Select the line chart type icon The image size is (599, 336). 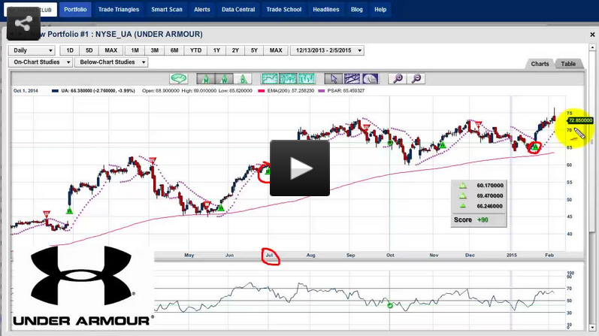coord(269,79)
